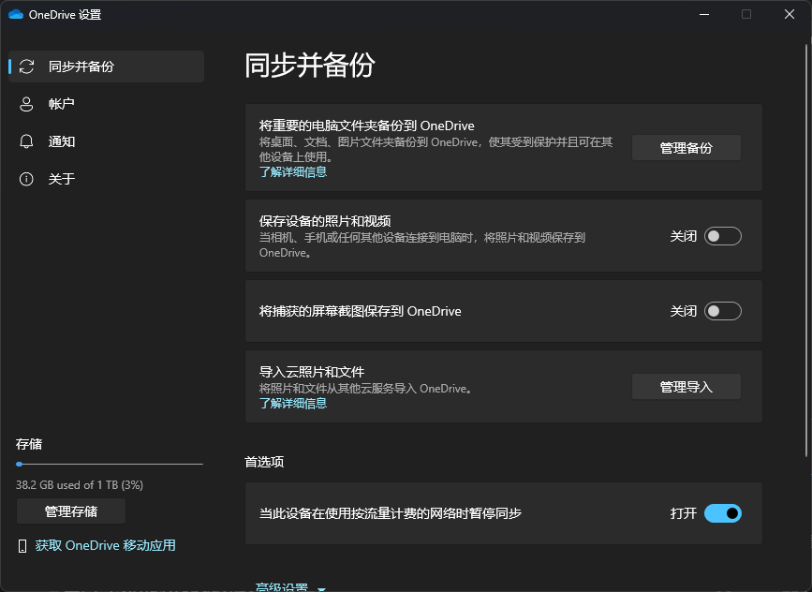812x592 pixels.
Task: Click the 首选项 section heading
Action: pyautogui.click(x=264, y=462)
